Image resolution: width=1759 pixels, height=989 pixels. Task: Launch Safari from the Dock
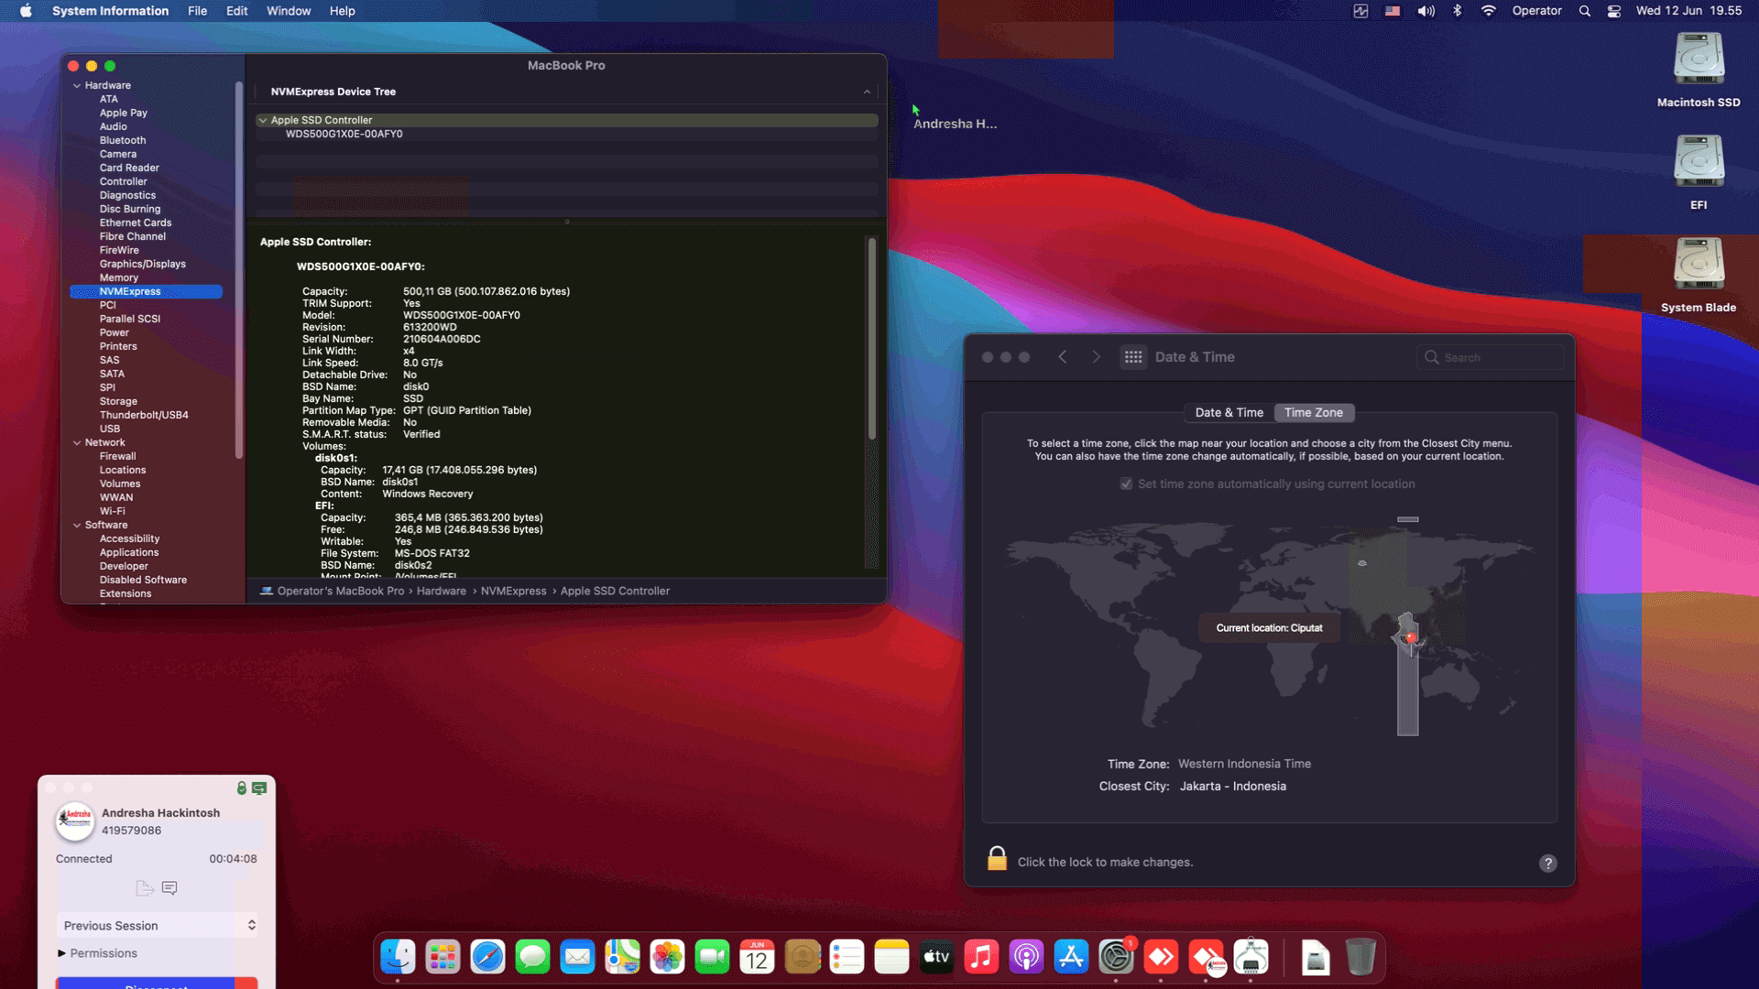pyautogui.click(x=487, y=958)
